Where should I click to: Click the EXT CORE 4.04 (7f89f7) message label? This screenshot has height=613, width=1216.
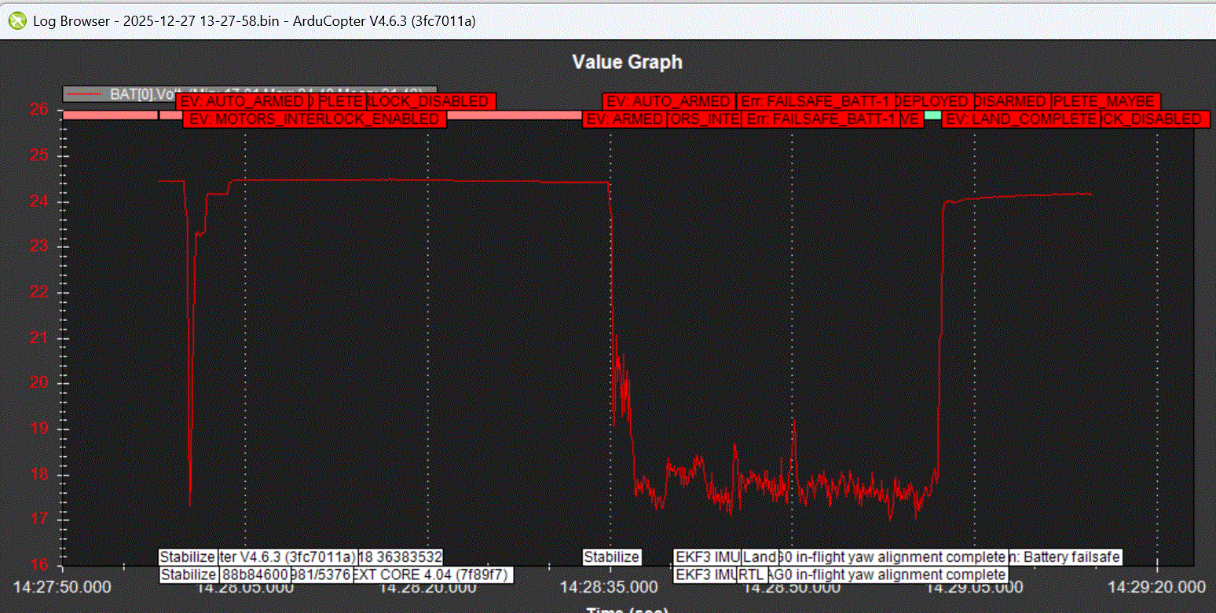434,575
